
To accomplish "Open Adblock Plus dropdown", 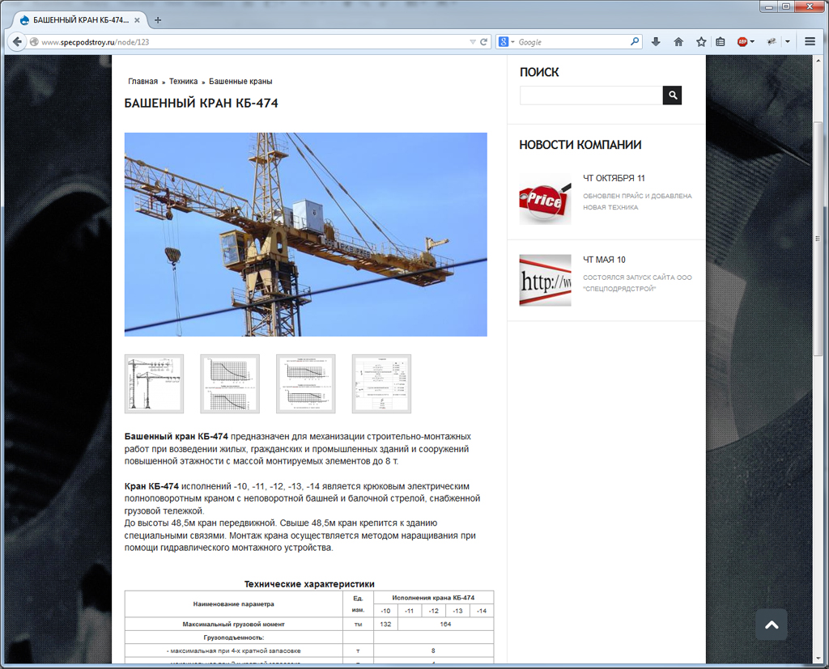I will click(752, 42).
